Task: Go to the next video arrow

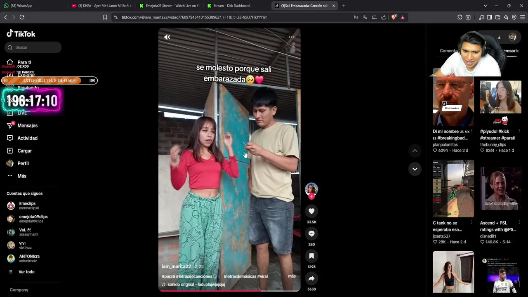Action: (x=415, y=169)
